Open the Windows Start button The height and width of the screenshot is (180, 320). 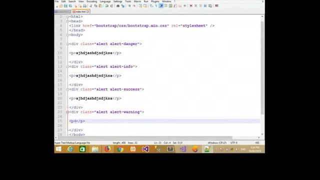[58, 149]
